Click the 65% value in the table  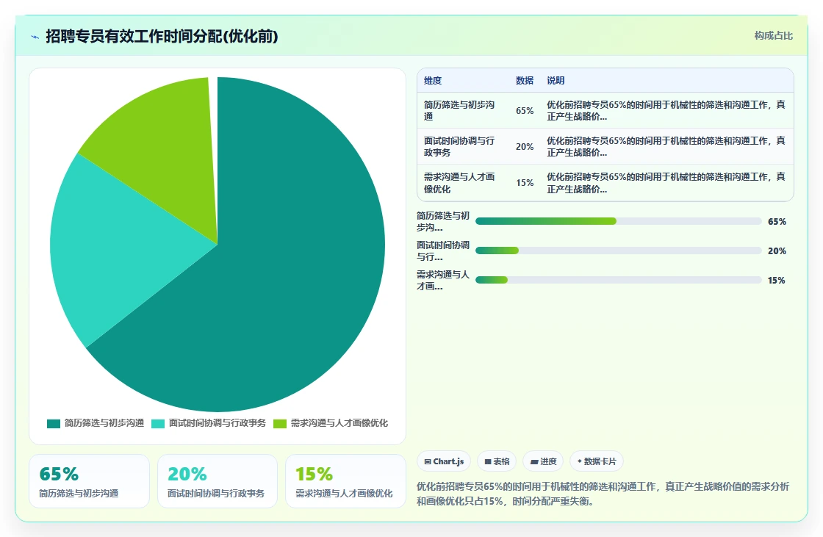tap(525, 111)
